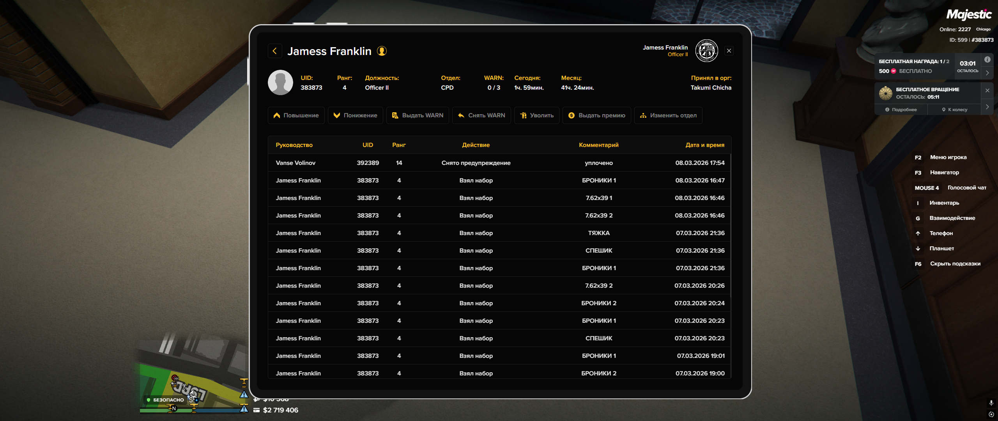Click the back arrow next to Jamess Franklin
This screenshot has height=421, width=998.
coord(275,51)
